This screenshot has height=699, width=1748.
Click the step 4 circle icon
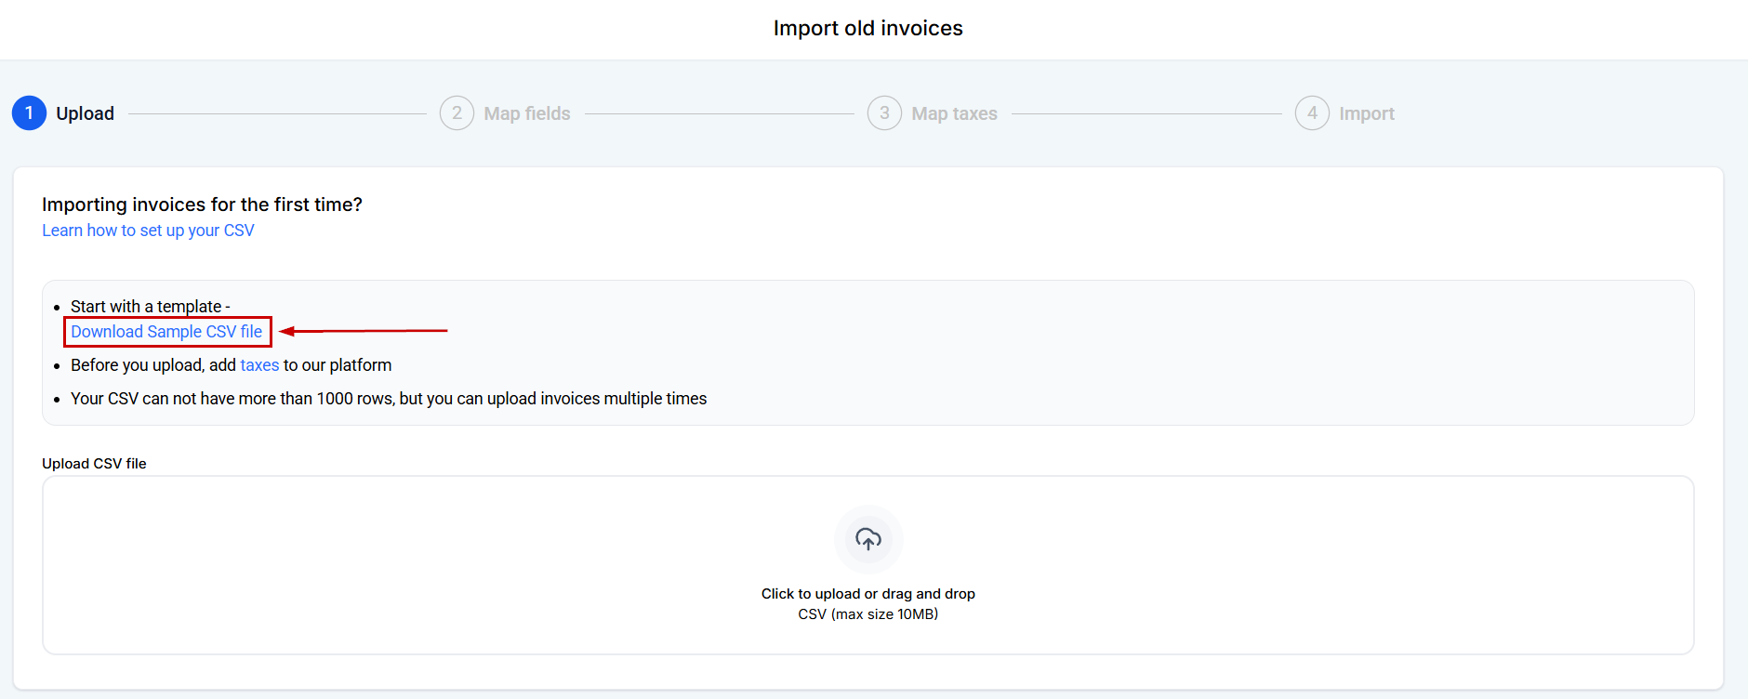[x=1312, y=113]
